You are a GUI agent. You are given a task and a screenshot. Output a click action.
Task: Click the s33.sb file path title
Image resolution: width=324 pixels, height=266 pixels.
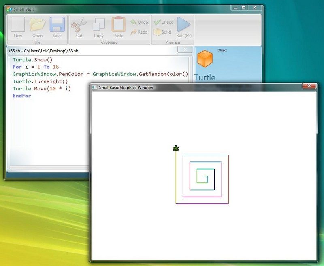pyautogui.click(x=43, y=51)
